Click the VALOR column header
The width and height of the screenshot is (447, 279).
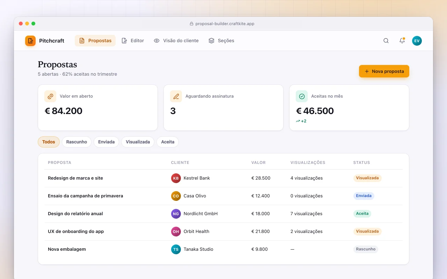258,163
